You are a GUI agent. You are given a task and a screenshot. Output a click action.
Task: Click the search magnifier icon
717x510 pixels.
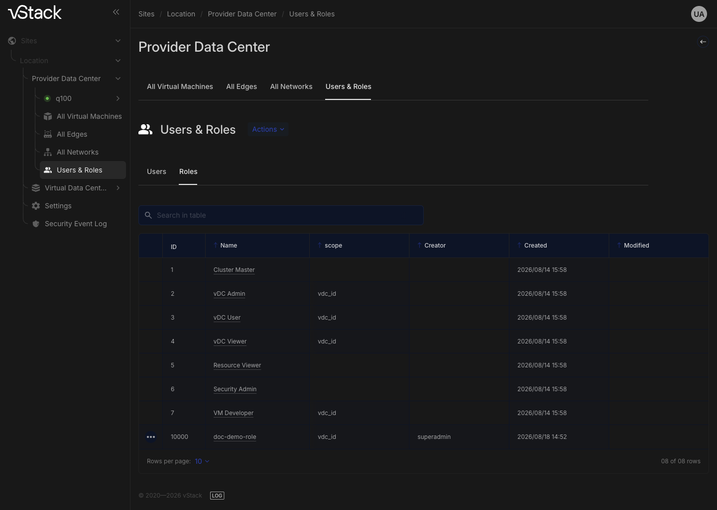pyautogui.click(x=148, y=215)
